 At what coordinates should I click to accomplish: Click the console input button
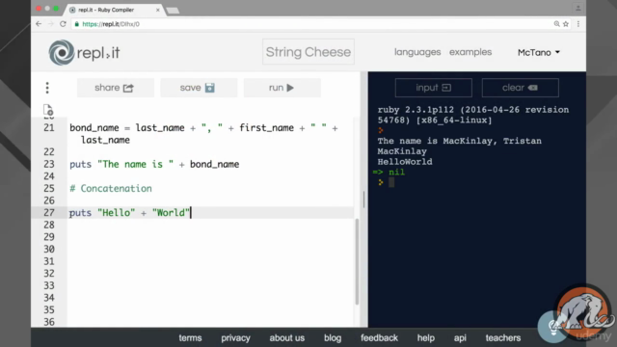[x=433, y=88]
